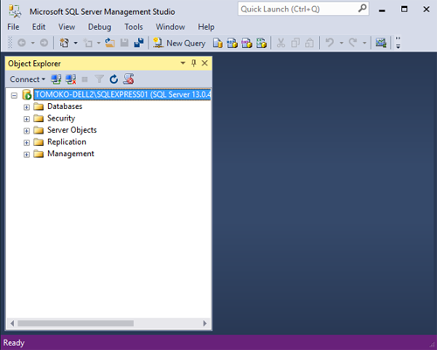Click the Redo arrow icon
Viewport: 437px width, 350px height.
(353, 43)
